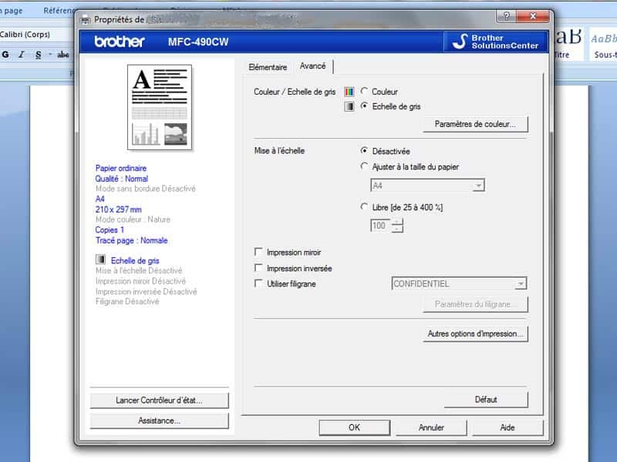Click the help question mark in title bar

click(507, 16)
